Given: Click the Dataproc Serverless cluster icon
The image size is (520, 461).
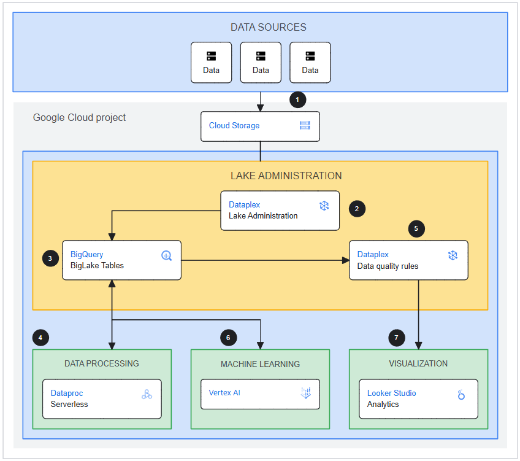Looking at the screenshot, I should [147, 394].
